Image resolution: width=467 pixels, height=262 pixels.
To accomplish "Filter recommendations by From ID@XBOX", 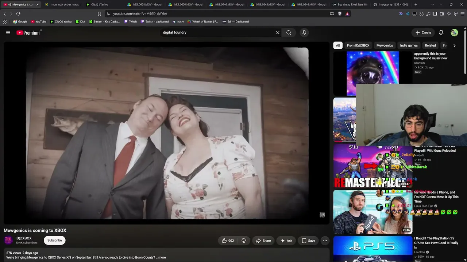I will [358, 45].
